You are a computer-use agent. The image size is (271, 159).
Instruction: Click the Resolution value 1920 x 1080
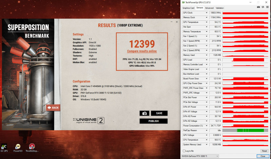pyautogui.click(x=95, y=46)
